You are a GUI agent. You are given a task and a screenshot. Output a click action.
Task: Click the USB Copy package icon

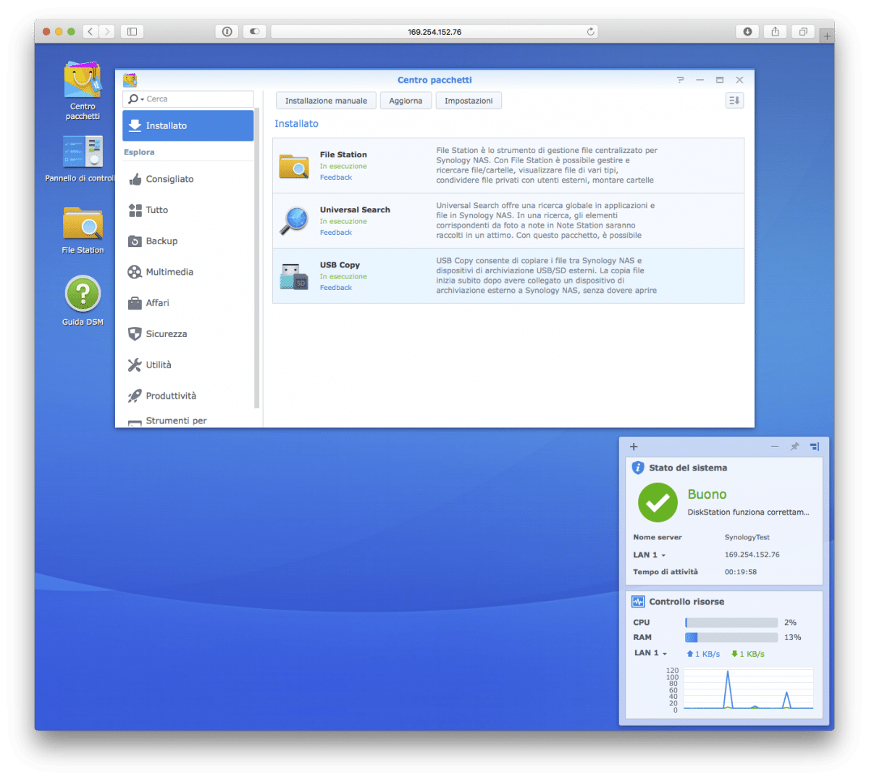[x=294, y=276]
